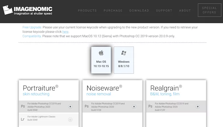
Task: Open the Products menu
Action: [x=87, y=11]
